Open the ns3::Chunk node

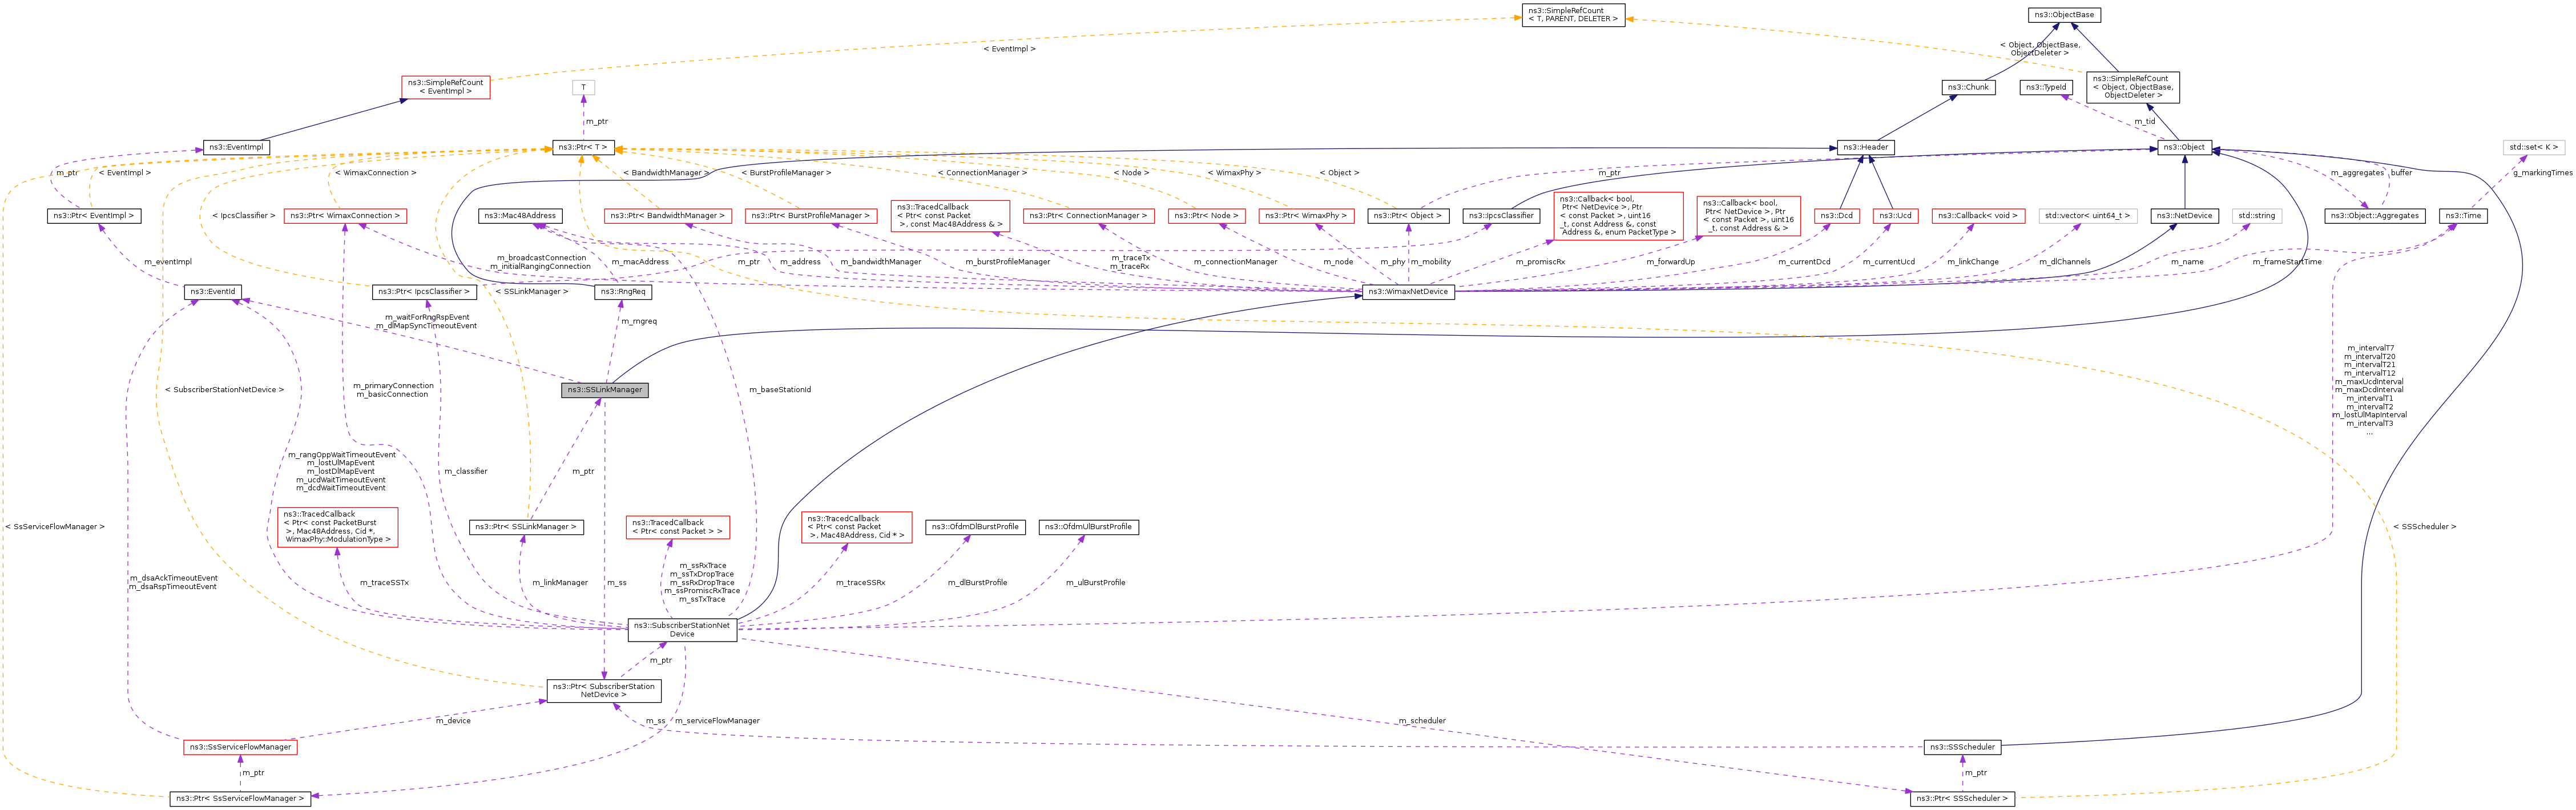pos(1968,87)
